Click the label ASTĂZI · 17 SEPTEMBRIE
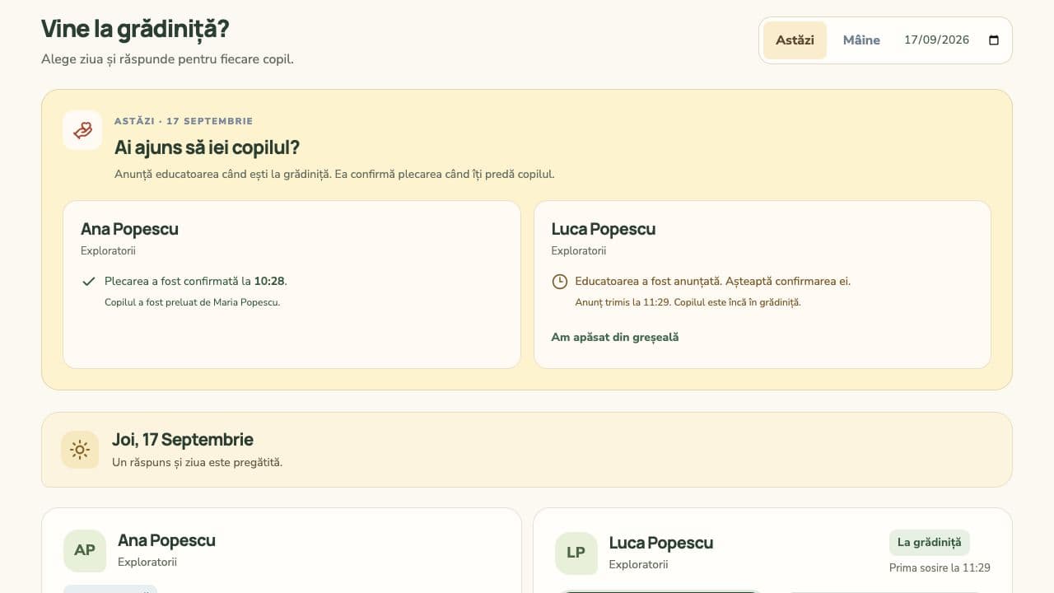Viewport: 1054px width, 593px height. pos(184,121)
